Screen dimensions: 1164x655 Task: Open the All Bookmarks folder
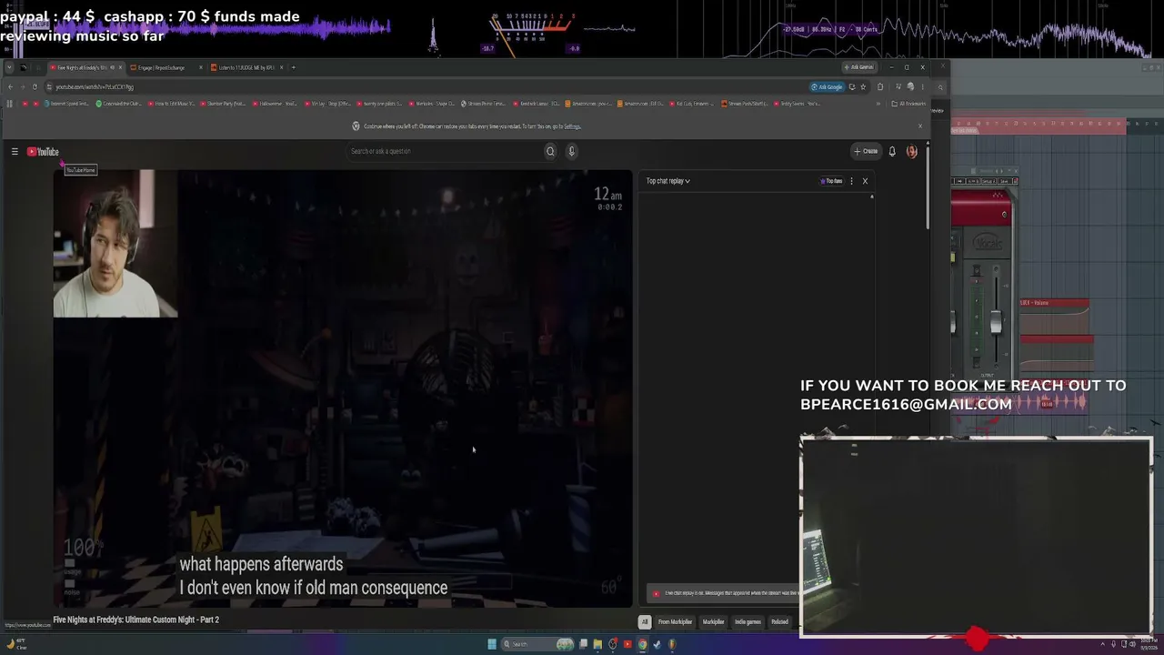pos(908,104)
